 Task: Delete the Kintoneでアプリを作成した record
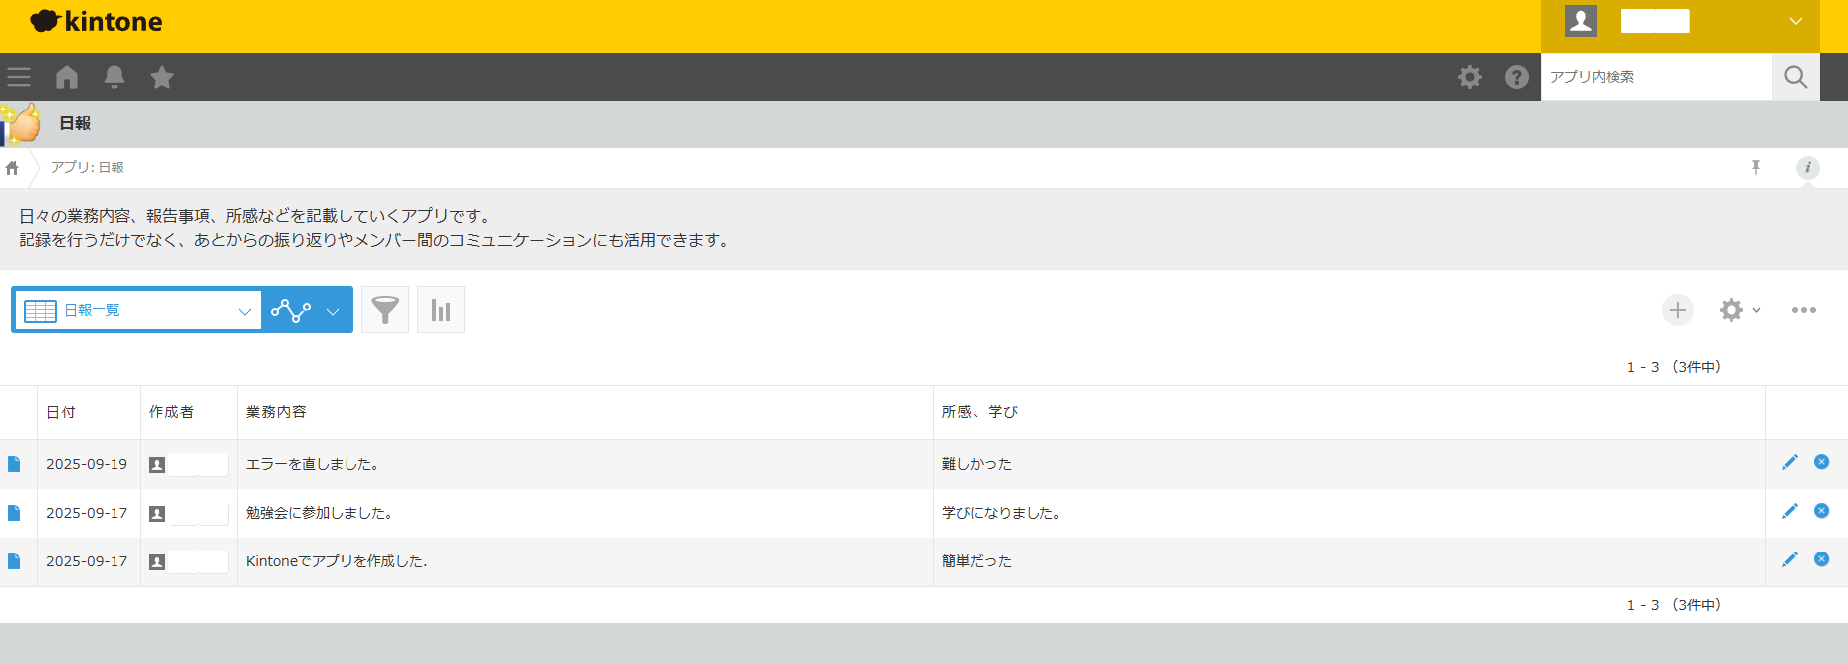pos(1821,559)
